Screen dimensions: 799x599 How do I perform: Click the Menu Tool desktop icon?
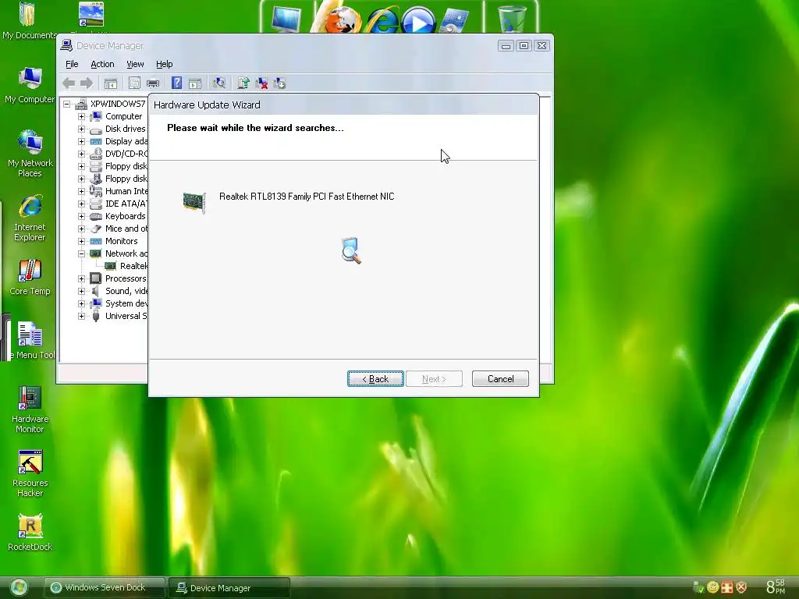31,340
